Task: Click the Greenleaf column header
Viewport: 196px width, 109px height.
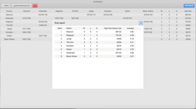Action: [43, 11]
